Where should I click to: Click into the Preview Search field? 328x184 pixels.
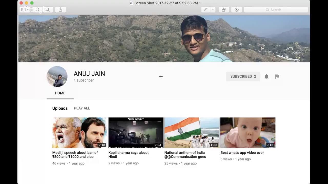pyautogui.click(x=276, y=10)
